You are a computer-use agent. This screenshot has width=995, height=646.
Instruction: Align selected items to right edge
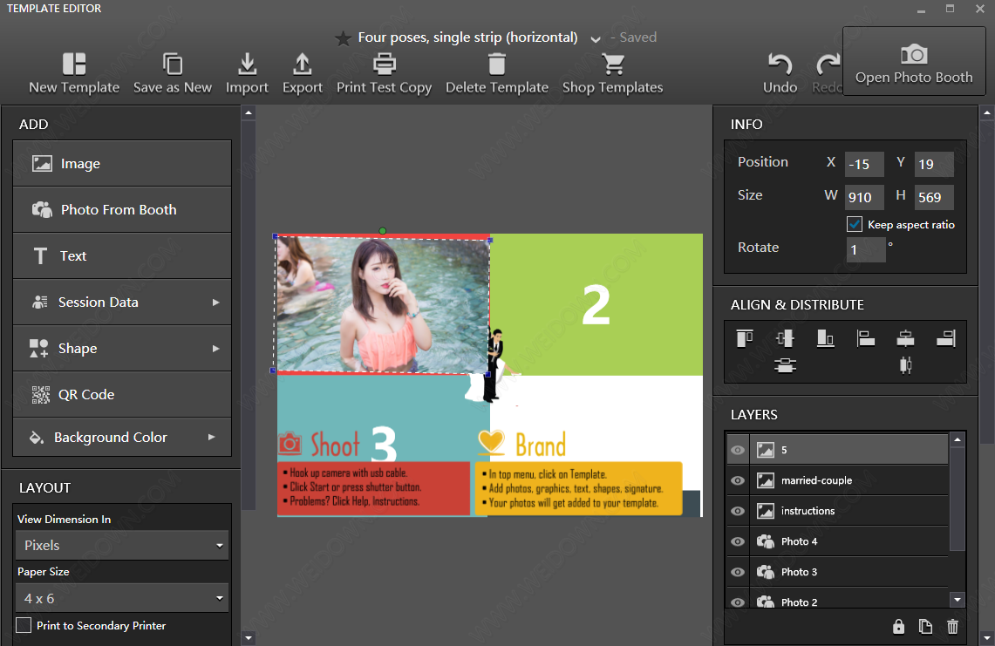[946, 338]
